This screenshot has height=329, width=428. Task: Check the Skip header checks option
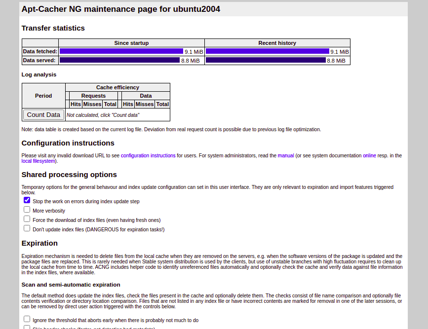point(27,327)
